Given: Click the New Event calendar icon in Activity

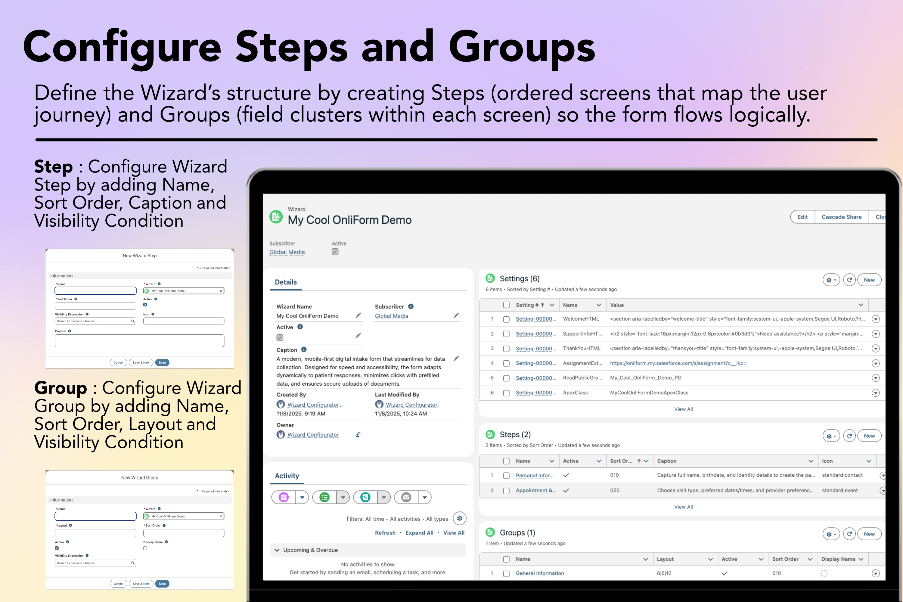Looking at the screenshot, I should pos(284,497).
